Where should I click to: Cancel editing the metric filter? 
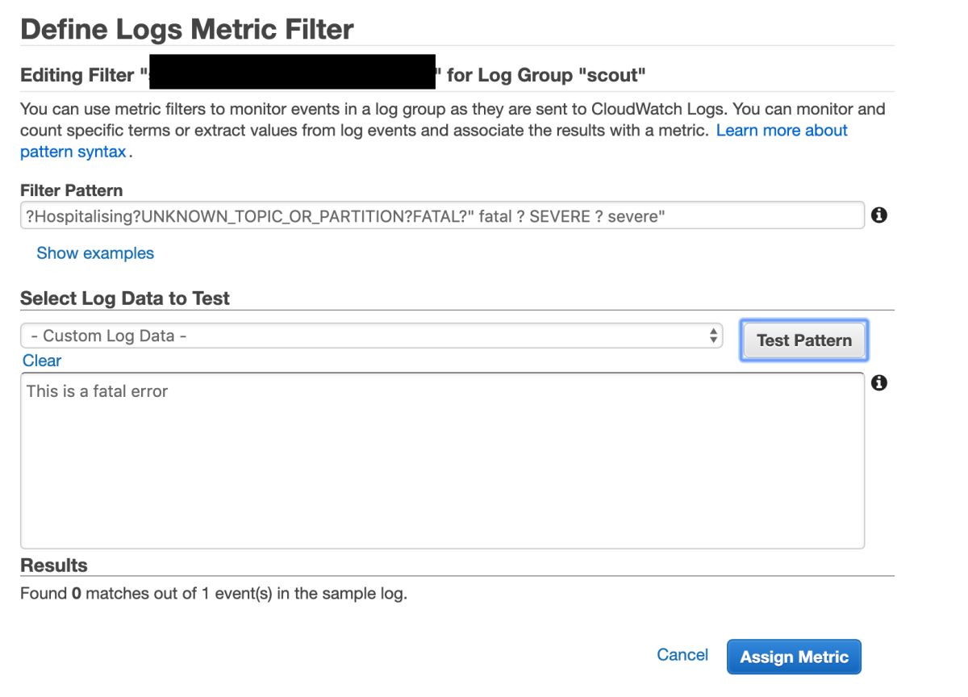(x=682, y=655)
